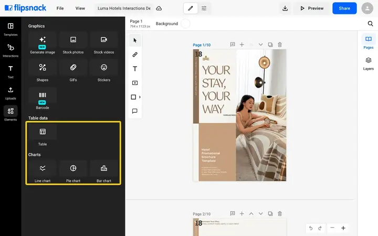Delete Page 1/10
This screenshot has height=236, width=378.
[x=280, y=45]
